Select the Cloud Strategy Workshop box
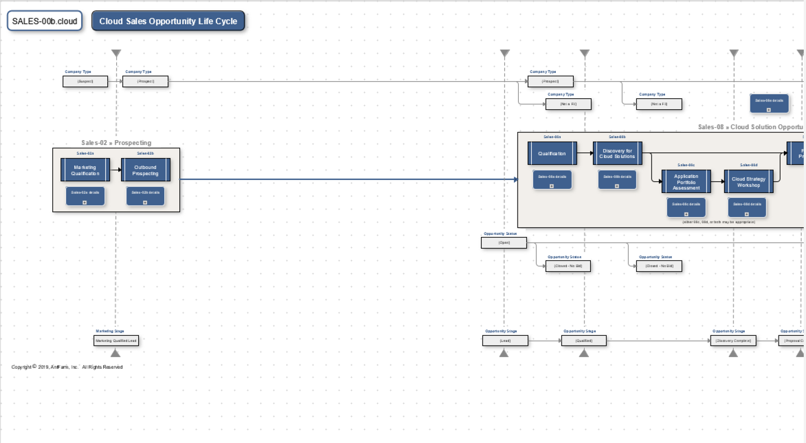The width and height of the screenshot is (806, 443). point(748,182)
